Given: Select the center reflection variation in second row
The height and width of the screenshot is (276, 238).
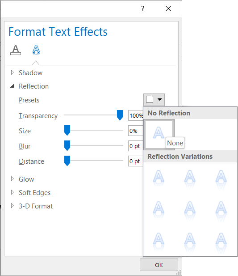Looking at the screenshot, I should click(x=190, y=210).
